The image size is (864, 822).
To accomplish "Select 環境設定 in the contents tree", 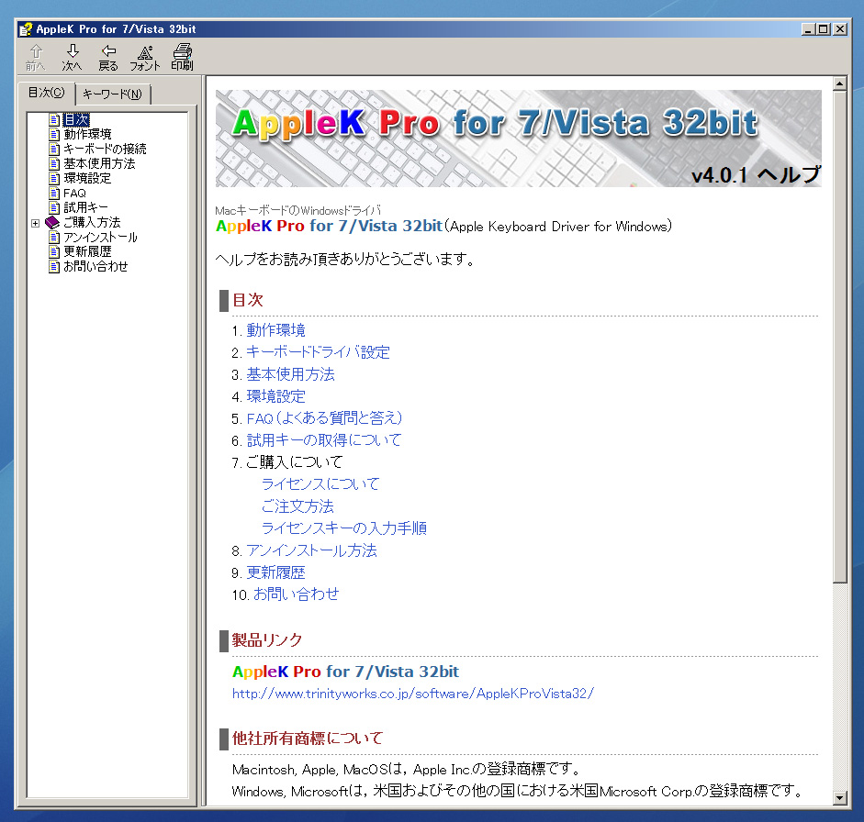I will coord(87,178).
